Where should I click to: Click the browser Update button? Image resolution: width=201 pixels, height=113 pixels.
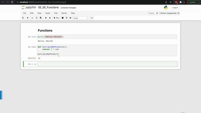pos(193,2)
